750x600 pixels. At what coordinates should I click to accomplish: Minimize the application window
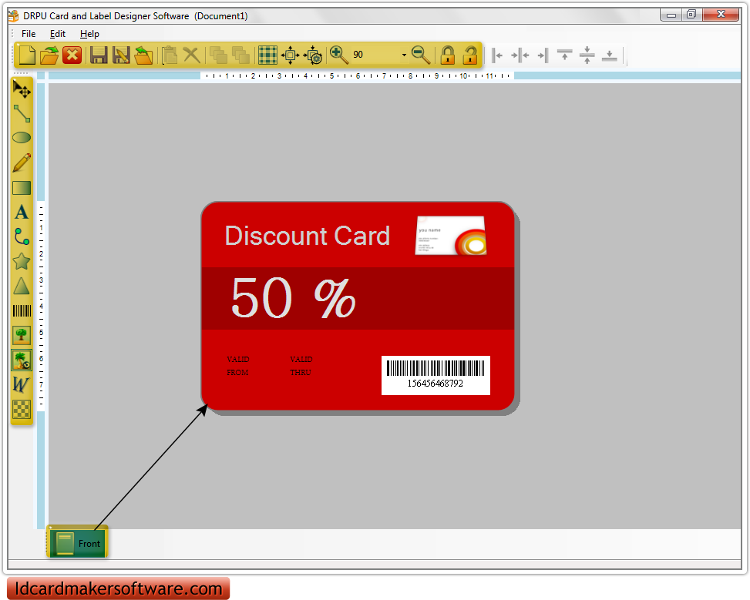click(x=671, y=15)
